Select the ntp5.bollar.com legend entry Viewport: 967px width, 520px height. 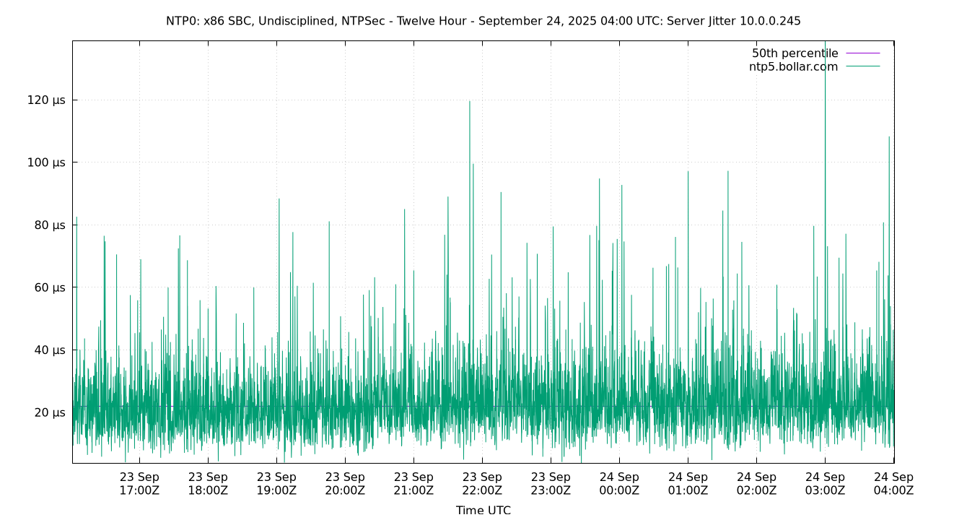click(792, 66)
